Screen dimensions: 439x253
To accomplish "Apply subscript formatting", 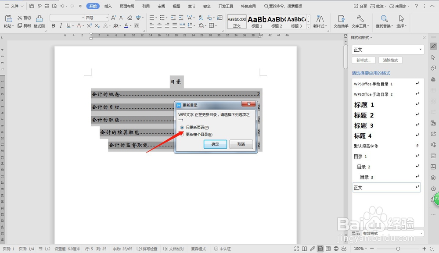I will point(97,26).
